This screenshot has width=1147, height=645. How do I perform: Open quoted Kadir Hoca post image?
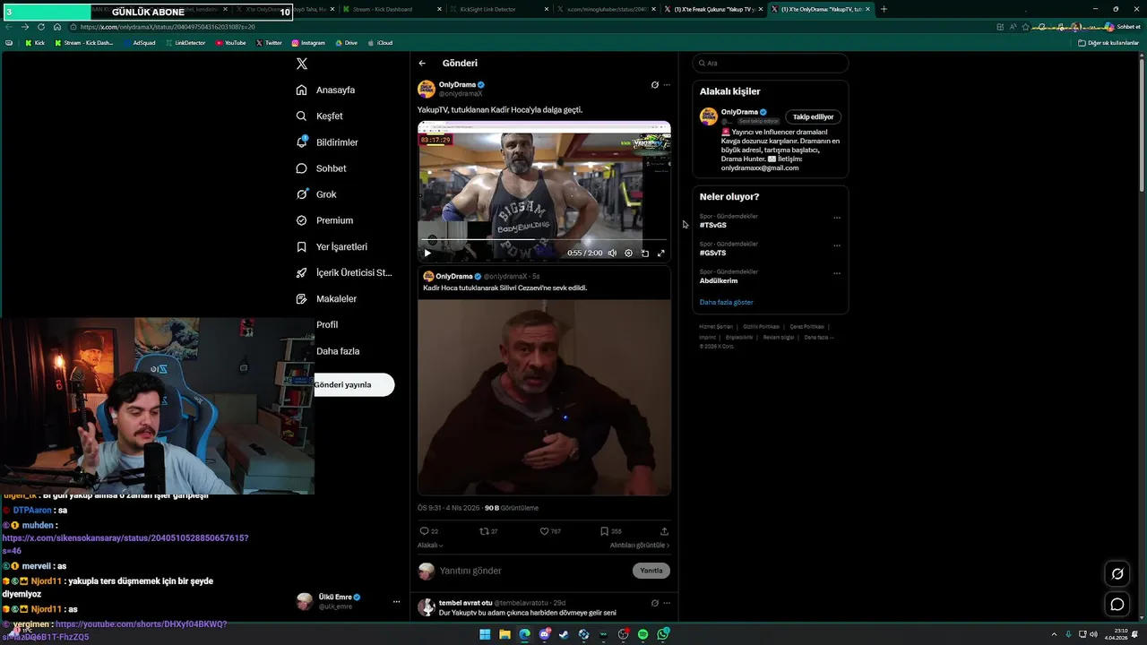(x=544, y=397)
